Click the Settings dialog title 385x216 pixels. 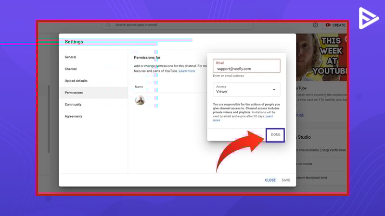point(74,42)
